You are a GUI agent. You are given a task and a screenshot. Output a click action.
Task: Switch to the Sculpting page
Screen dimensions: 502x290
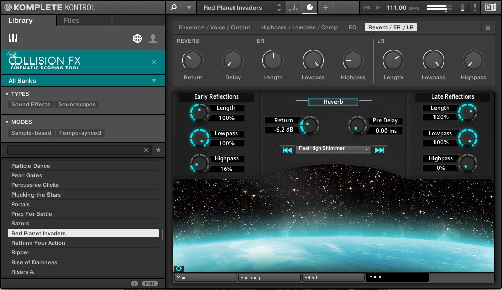tap(269, 278)
